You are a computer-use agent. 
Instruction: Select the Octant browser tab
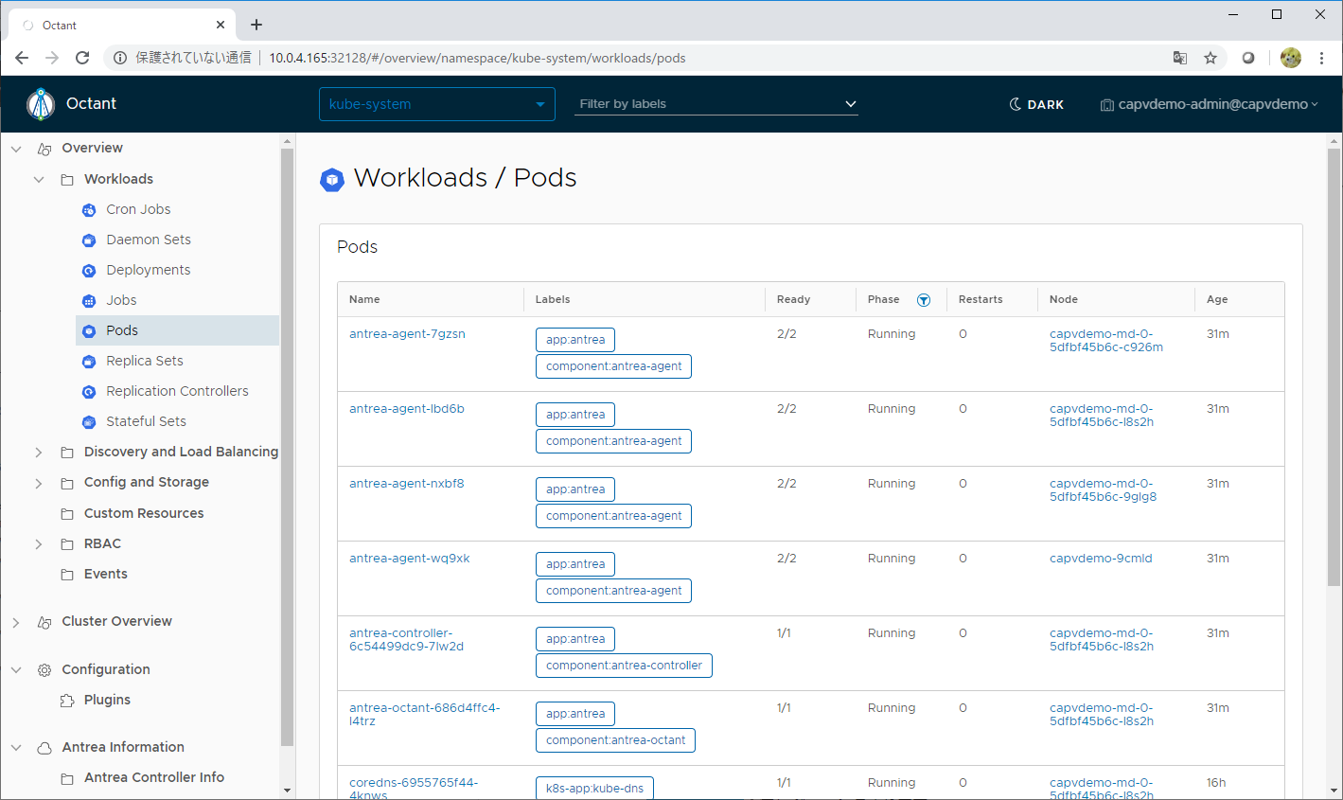pyautogui.click(x=121, y=26)
